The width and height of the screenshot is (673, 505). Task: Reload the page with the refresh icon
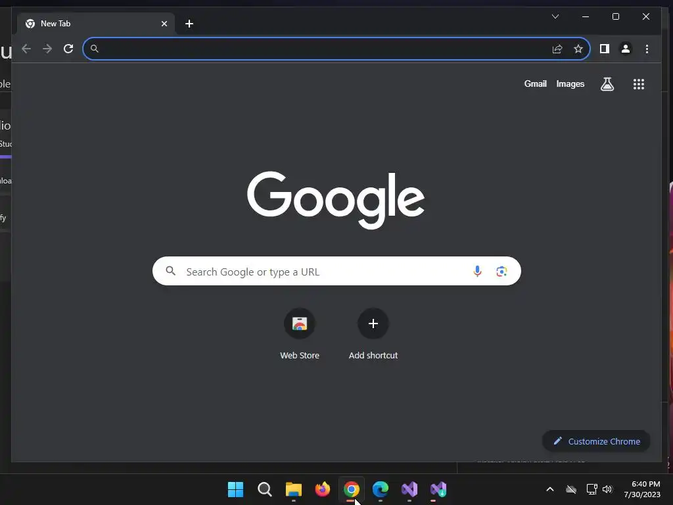pyautogui.click(x=68, y=49)
